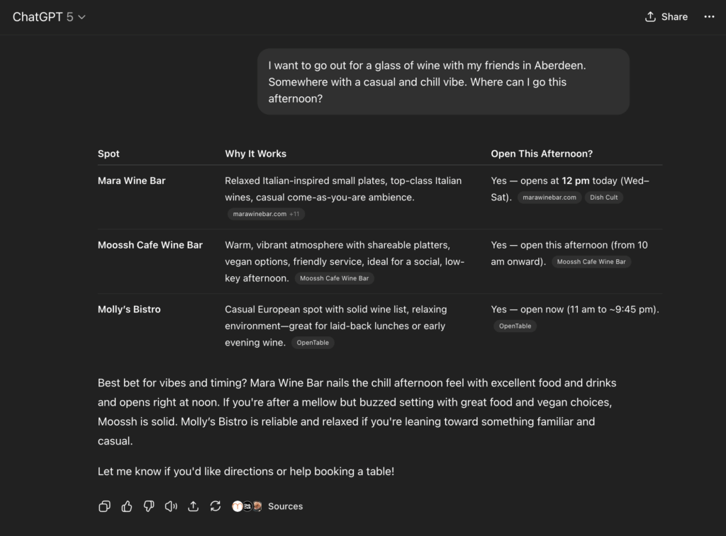This screenshot has width=726, height=536.
Task: Click the Dish Cult source chip
Action: point(603,198)
